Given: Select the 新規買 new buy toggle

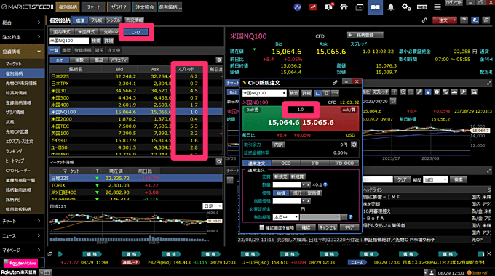Looking at the screenshot, I should tap(297, 176).
